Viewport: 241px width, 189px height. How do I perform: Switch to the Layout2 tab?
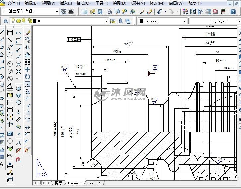point(94,183)
